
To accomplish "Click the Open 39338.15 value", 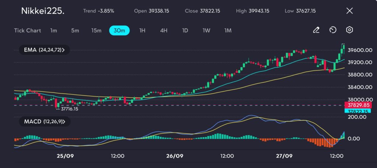I will [x=151, y=11].
